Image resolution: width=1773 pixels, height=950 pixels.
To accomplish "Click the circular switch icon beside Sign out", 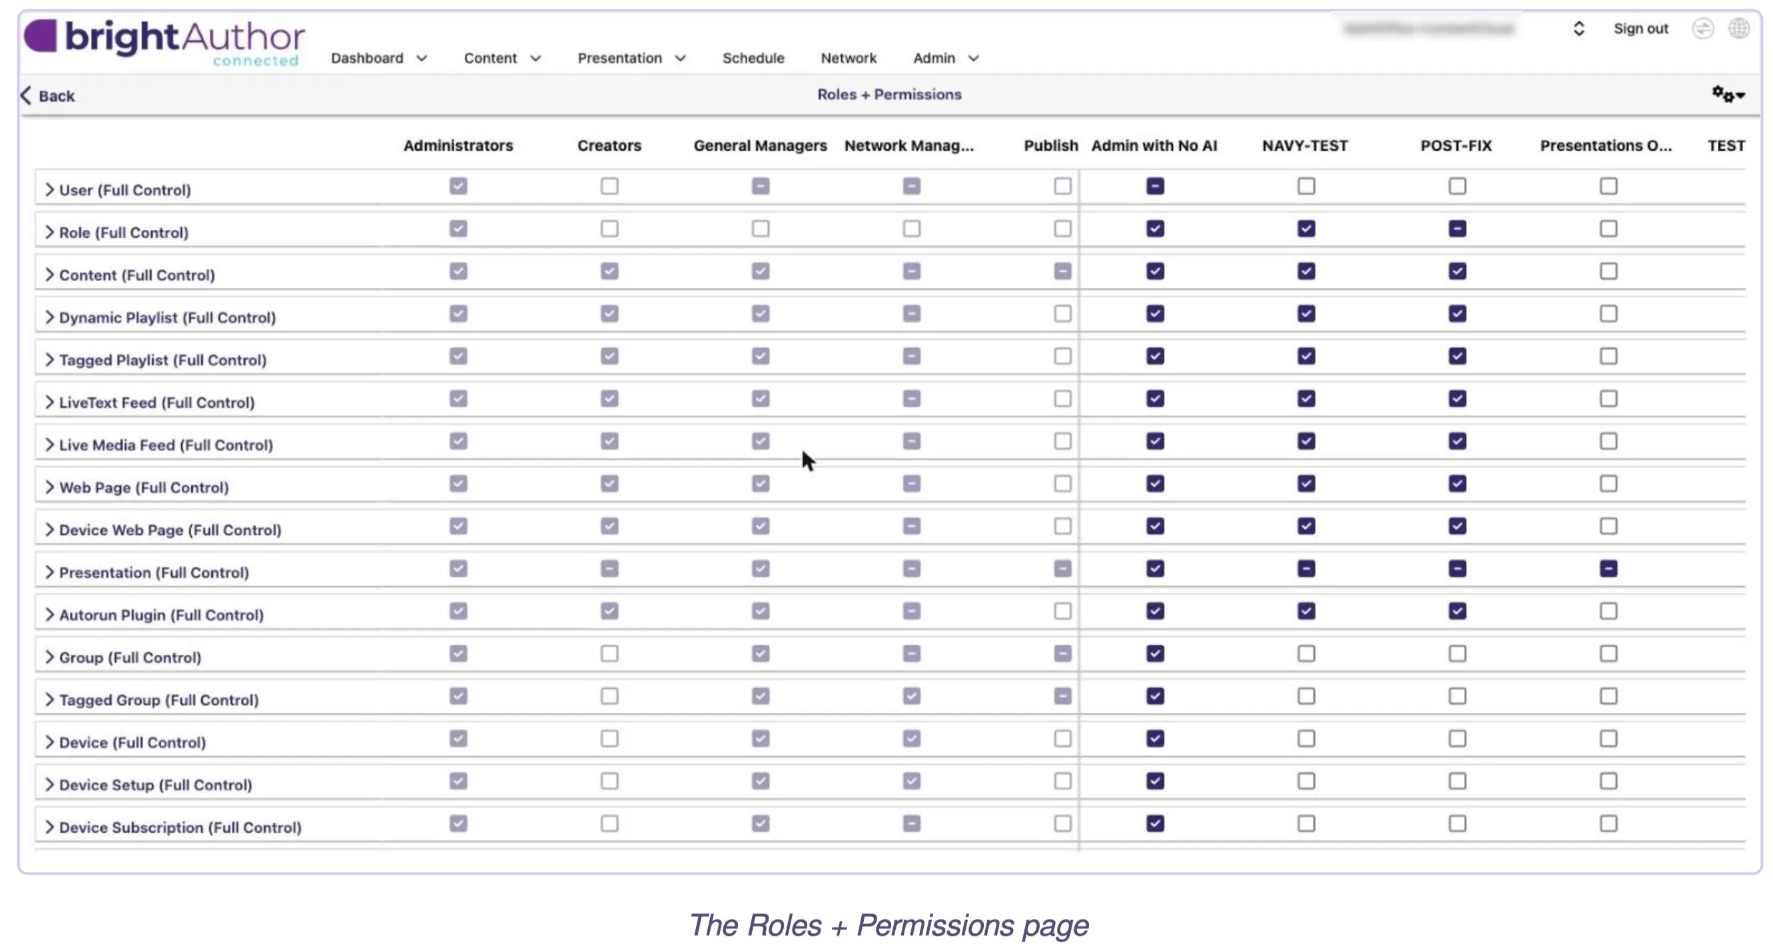I will click(x=1702, y=29).
